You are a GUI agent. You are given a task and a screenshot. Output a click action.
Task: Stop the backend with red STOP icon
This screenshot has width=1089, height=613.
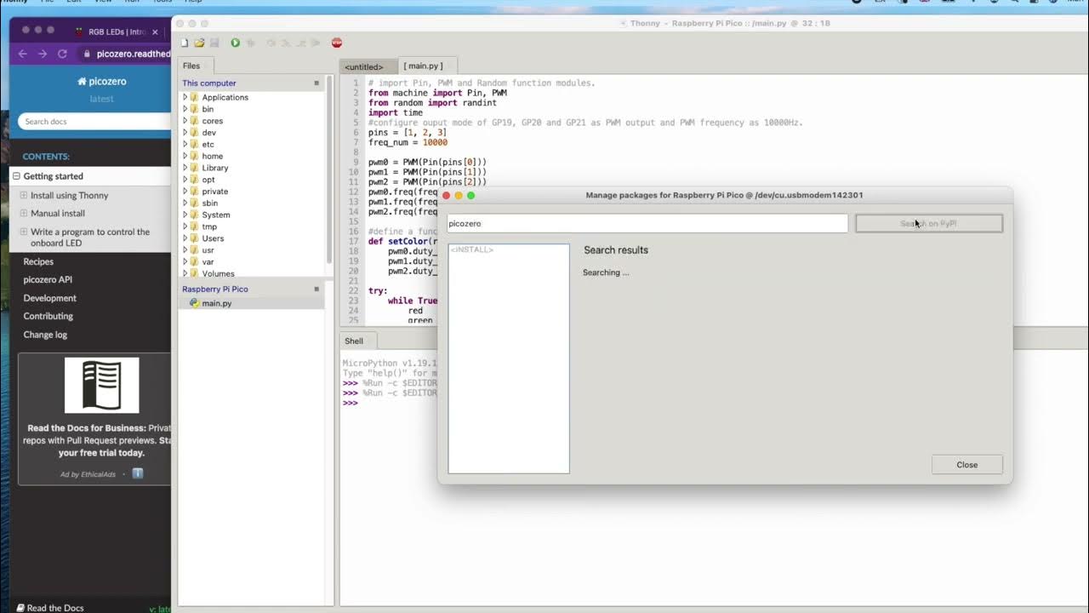coord(337,43)
